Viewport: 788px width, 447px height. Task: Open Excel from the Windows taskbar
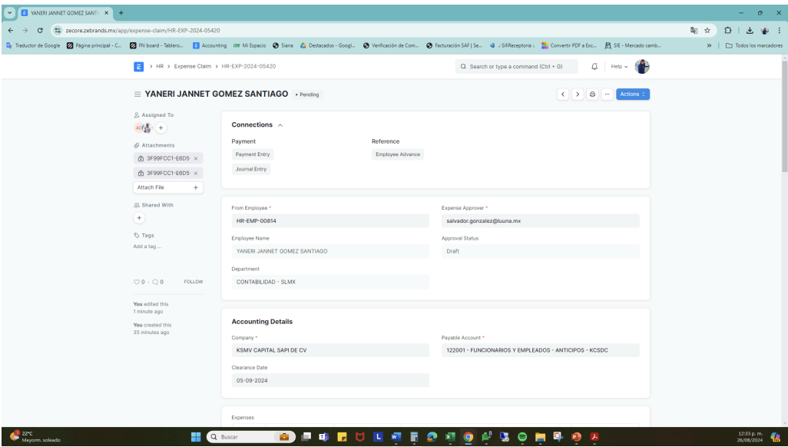[x=451, y=438]
